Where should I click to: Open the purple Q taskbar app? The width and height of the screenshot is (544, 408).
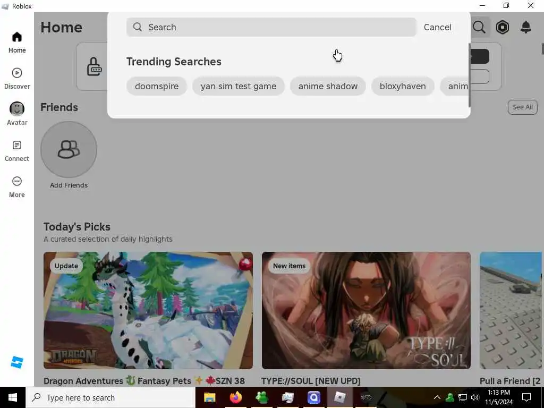pyautogui.click(x=313, y=397)
